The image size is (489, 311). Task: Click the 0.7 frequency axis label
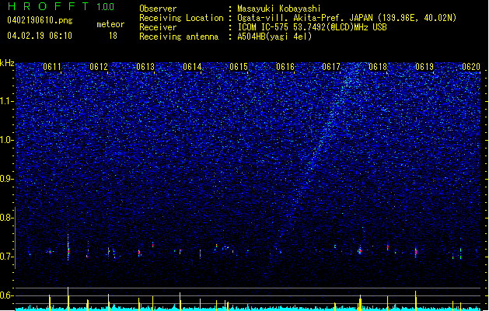pos(6,257)
